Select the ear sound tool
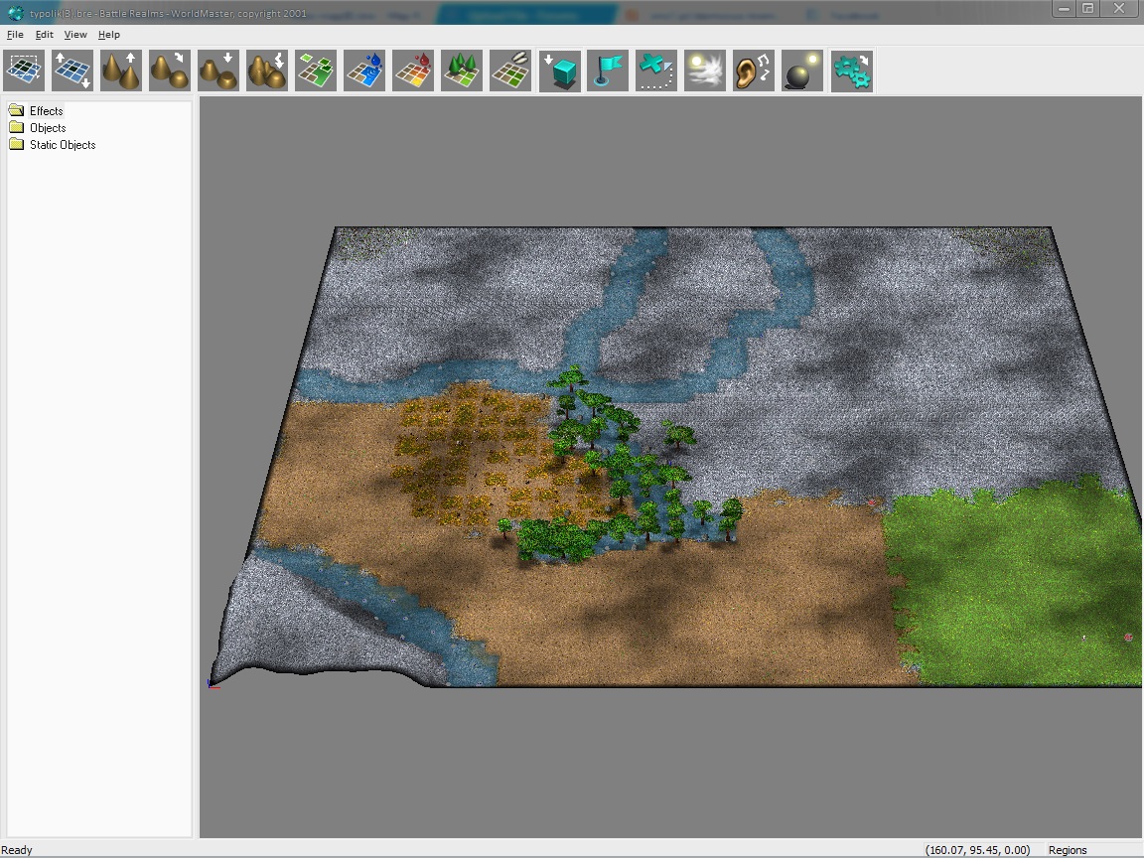The height and width of the screenshot is (858, 1144). (x=754, y=71)
